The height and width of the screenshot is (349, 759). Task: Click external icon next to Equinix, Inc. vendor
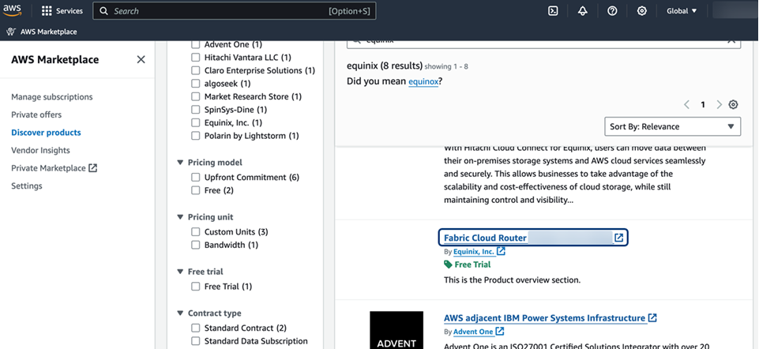tap(501, 252)
